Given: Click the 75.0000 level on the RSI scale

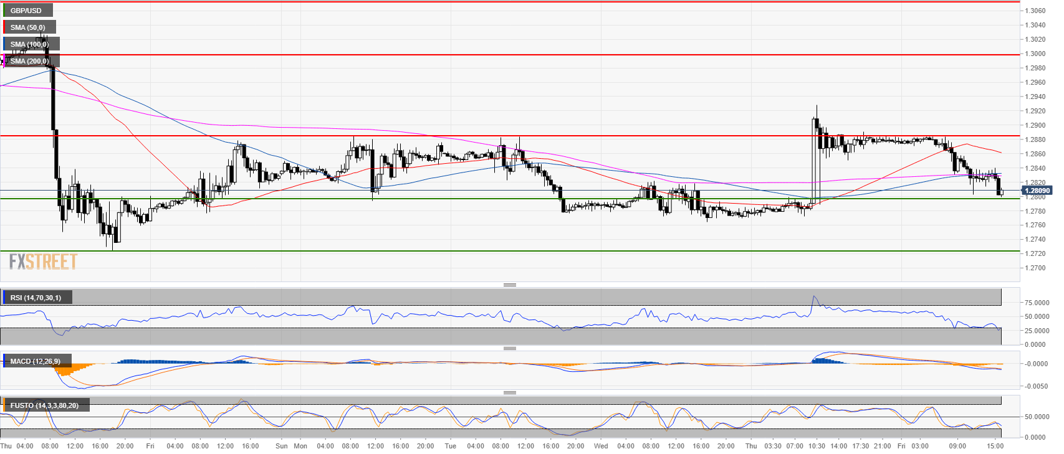Looking at the screenshot, I should pyautogui.click(x=1037, y=303).
